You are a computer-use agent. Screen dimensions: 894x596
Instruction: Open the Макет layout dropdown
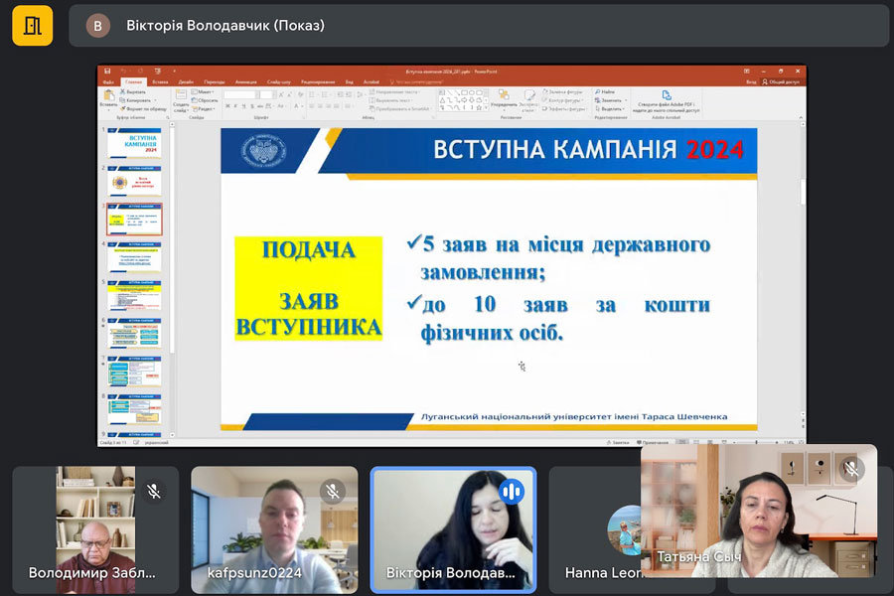[x=203, y=91]
